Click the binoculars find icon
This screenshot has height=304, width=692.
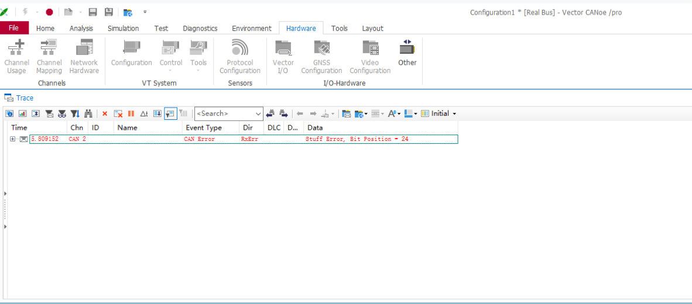pyautogui.click(x=88, y=113)
